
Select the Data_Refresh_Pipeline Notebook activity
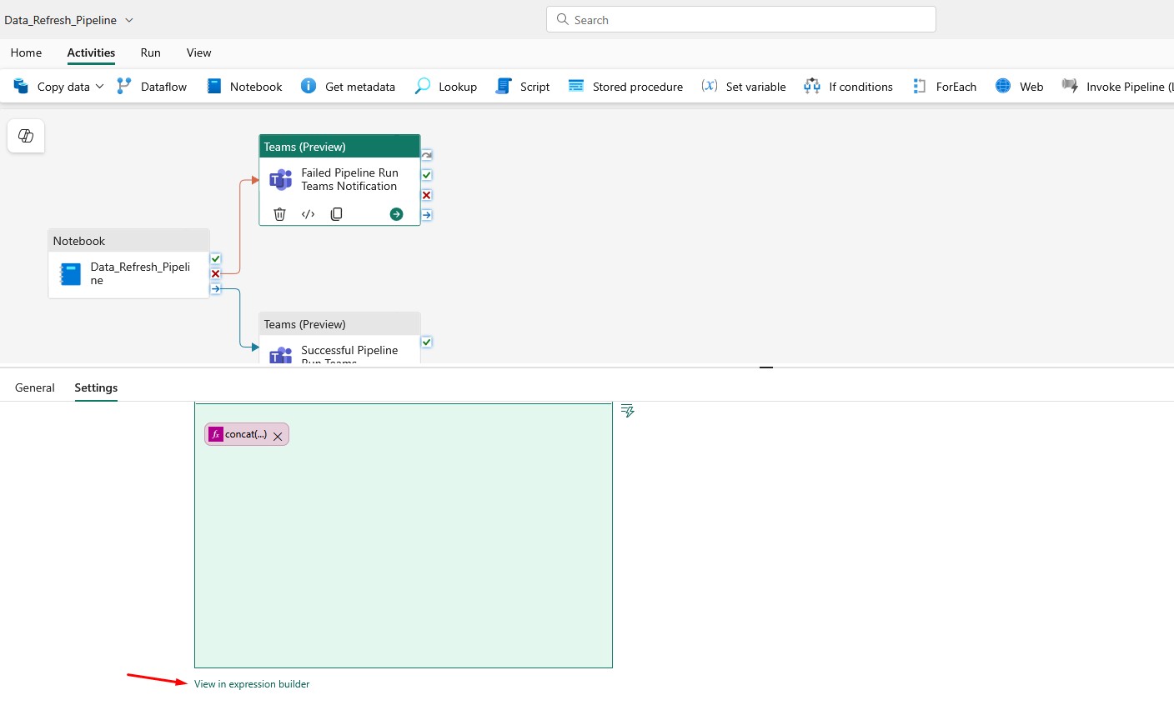coord(128,263)
